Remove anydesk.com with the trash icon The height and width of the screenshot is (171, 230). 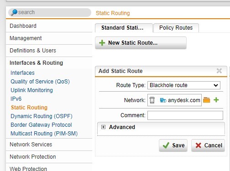click(152, 100)
